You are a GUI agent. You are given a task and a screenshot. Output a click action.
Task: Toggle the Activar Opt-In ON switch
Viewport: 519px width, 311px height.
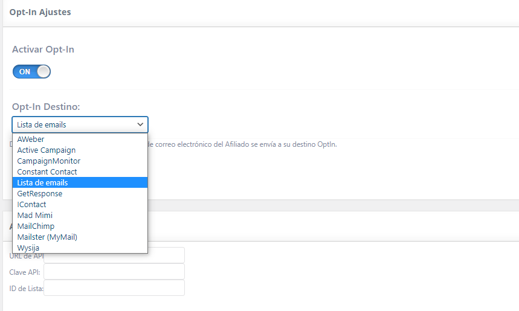(x=31, y=71)
